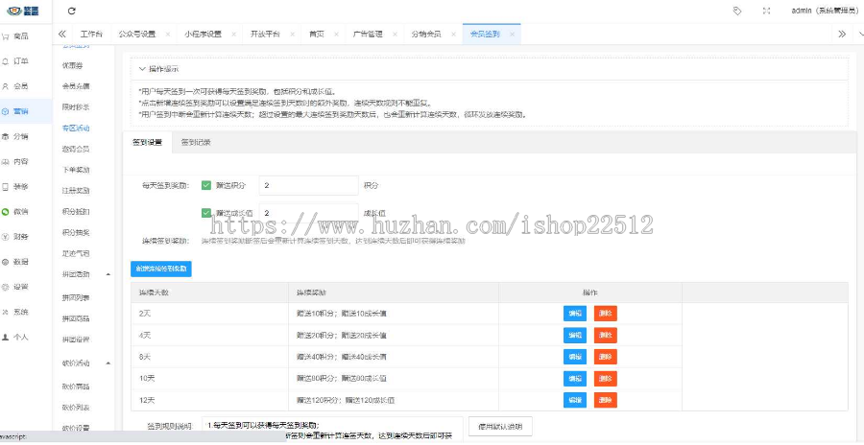This screenshot has width=864, height=445.
Task: Collapse the 拼团活动 submenu group
Action: click(108, 274)
